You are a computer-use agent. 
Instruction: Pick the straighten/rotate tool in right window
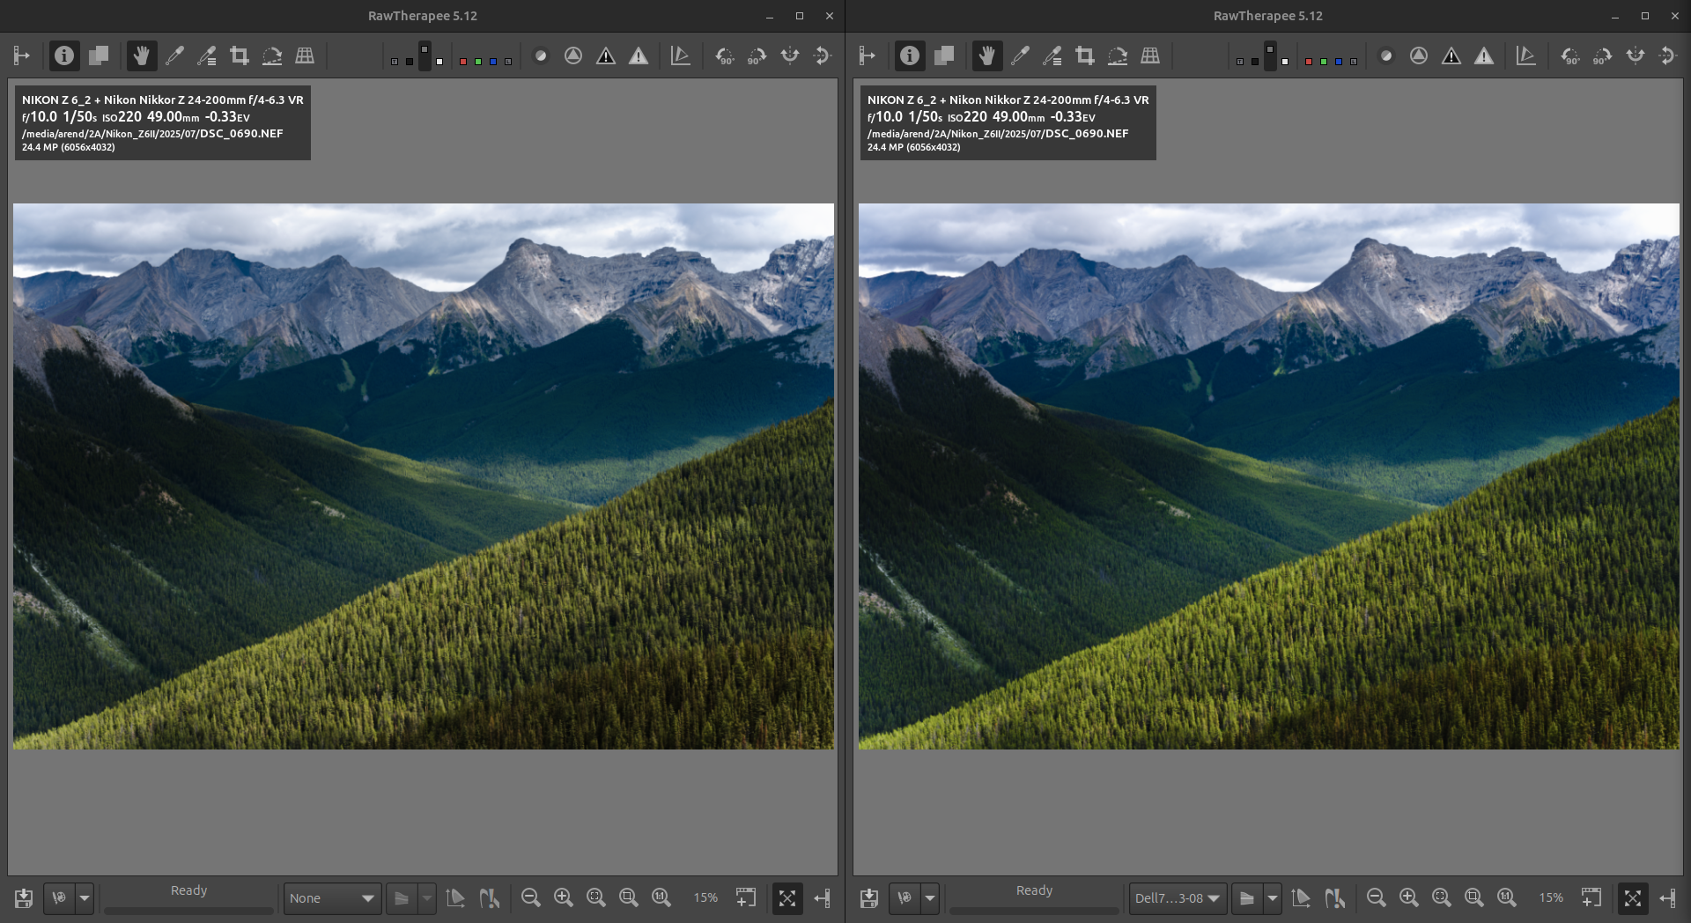[x=1118, y=56]
